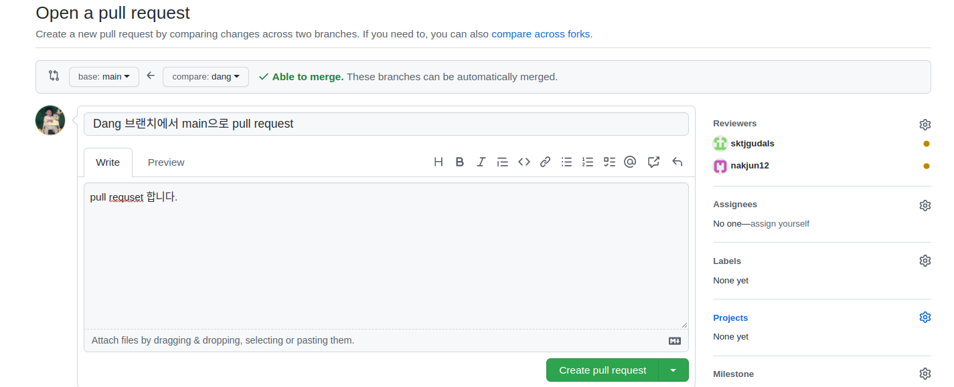The image size is (954, 387).
Task: Insert a numbered list
Action: (588, 162)
